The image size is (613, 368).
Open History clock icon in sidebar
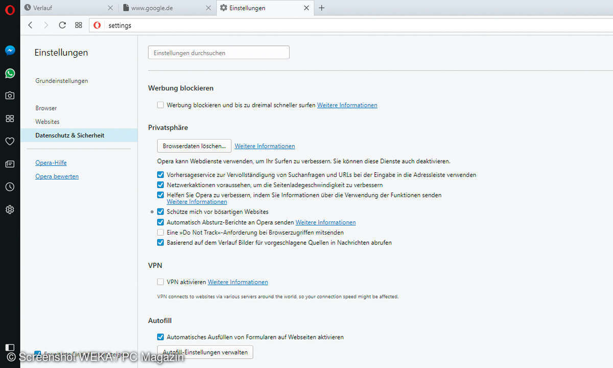[x=10, y=187]
